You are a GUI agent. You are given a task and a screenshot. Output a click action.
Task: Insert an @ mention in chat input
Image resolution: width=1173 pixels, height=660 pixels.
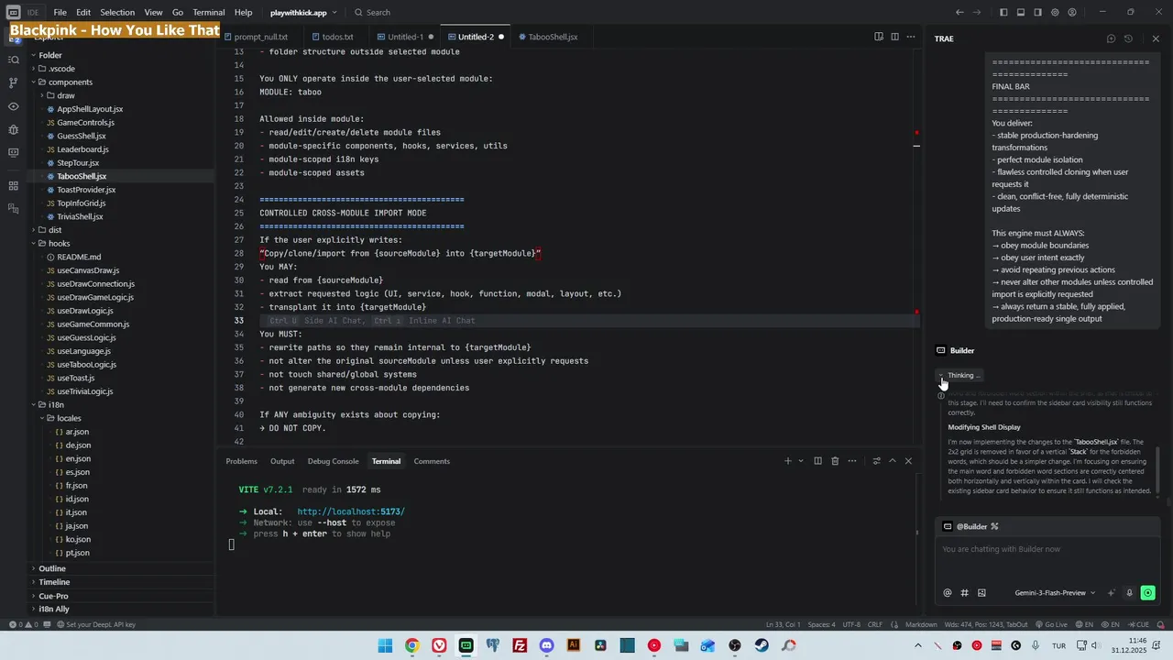point(948,593)
